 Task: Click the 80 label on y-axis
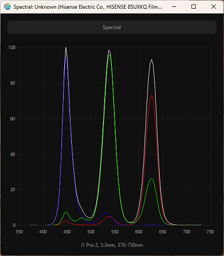(x=13, y=83)
